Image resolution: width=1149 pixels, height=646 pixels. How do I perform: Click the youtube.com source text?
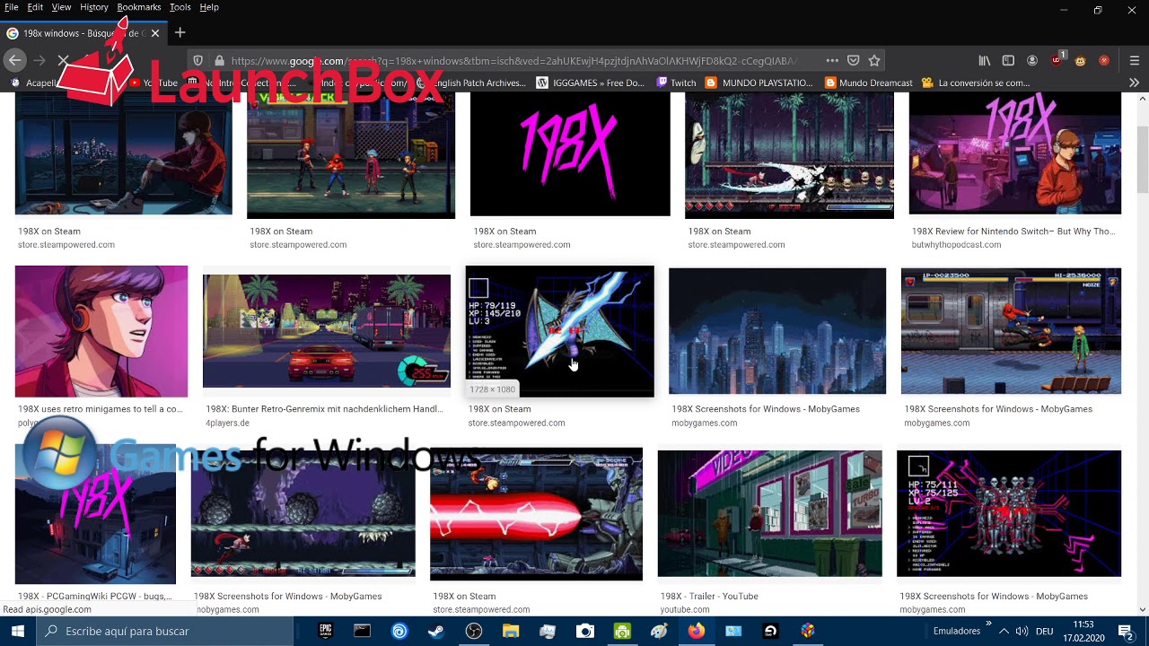click(x=685, y=610)
